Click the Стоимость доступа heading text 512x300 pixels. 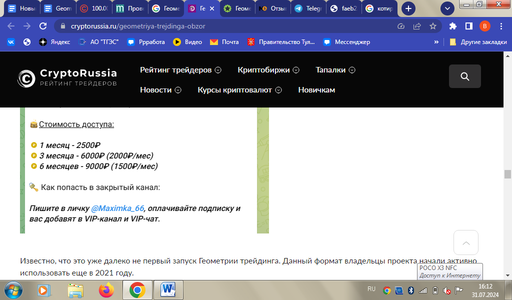pos(76,124)
